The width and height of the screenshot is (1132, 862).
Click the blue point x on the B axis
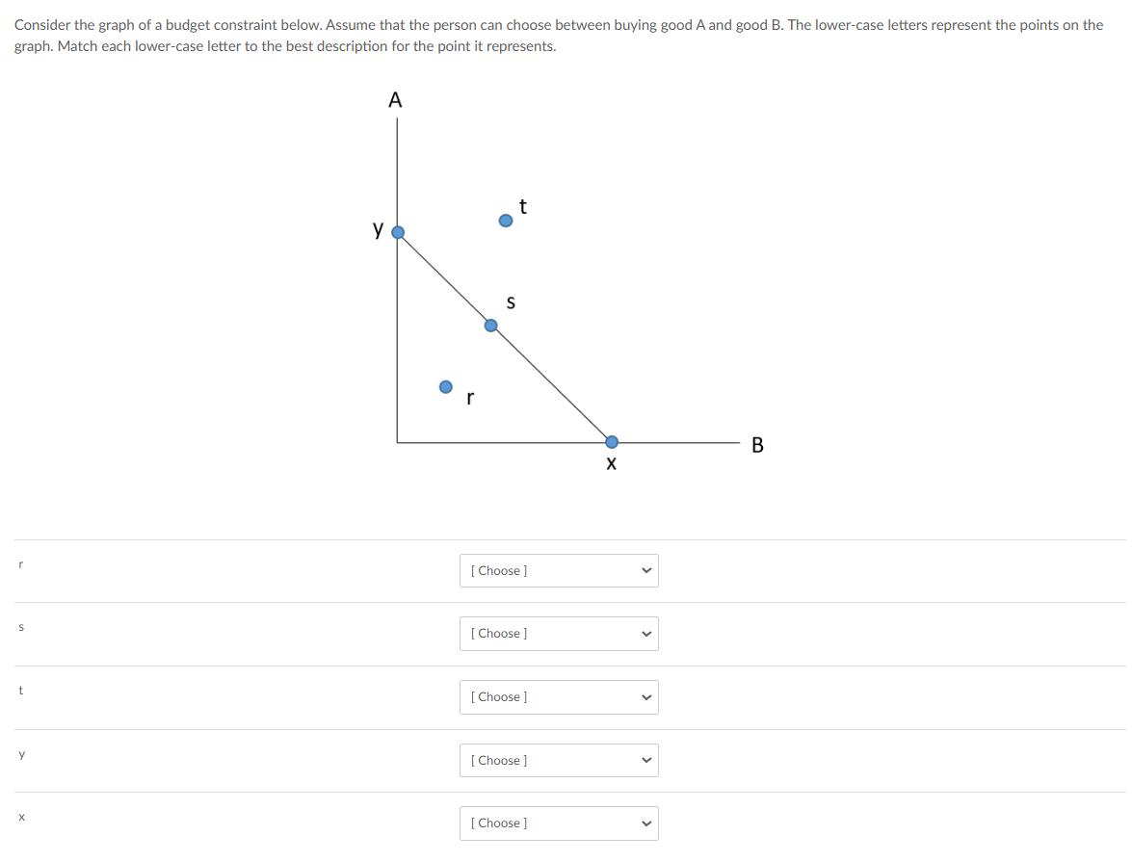pos(612,442)
